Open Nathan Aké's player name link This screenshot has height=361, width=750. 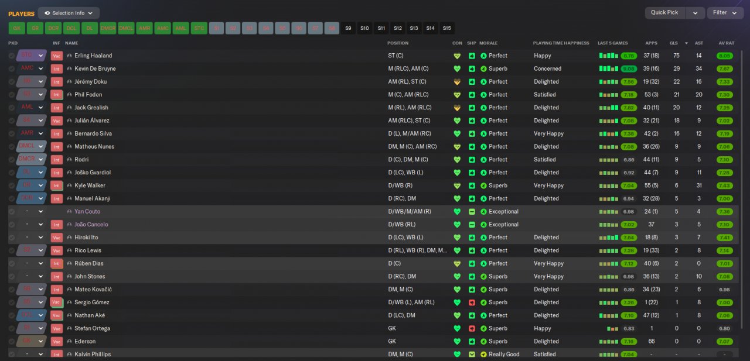point(90,315)
